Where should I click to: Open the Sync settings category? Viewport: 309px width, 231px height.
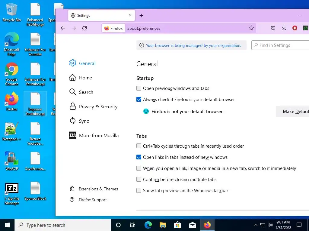(x=79, y=121)
